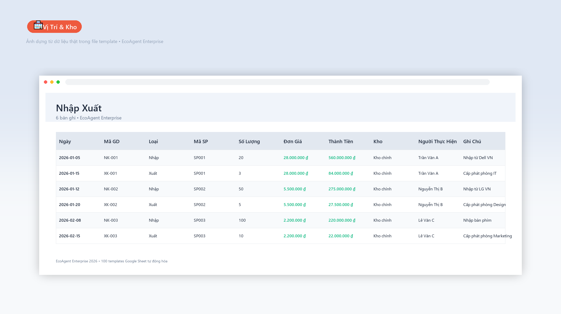
Task: Click the store icon in the Vị Trí & Kho badge
Action: tap(38, 25)
